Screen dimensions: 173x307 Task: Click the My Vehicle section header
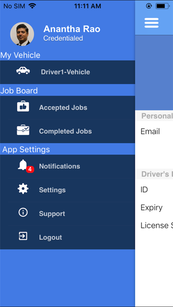click(20, 55)
